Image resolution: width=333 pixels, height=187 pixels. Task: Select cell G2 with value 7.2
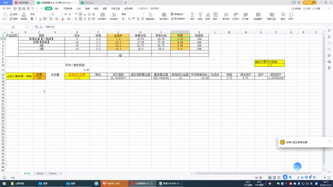point(118,39)
